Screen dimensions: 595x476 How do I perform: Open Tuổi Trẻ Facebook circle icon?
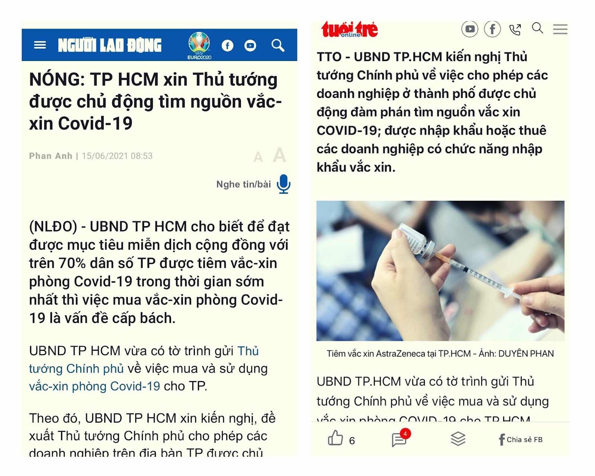492,29
